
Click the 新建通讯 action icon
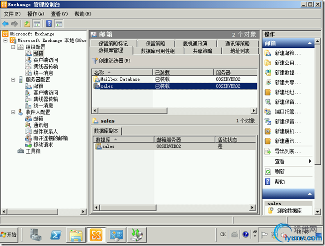268,141
